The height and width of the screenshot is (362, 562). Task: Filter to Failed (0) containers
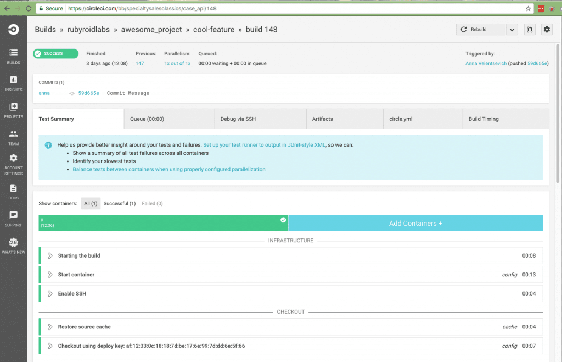(152, 204)
